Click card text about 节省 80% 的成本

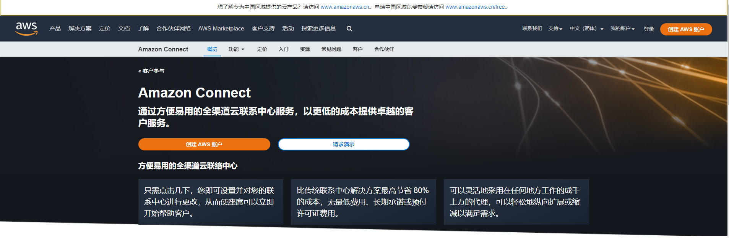click(363, 202)
